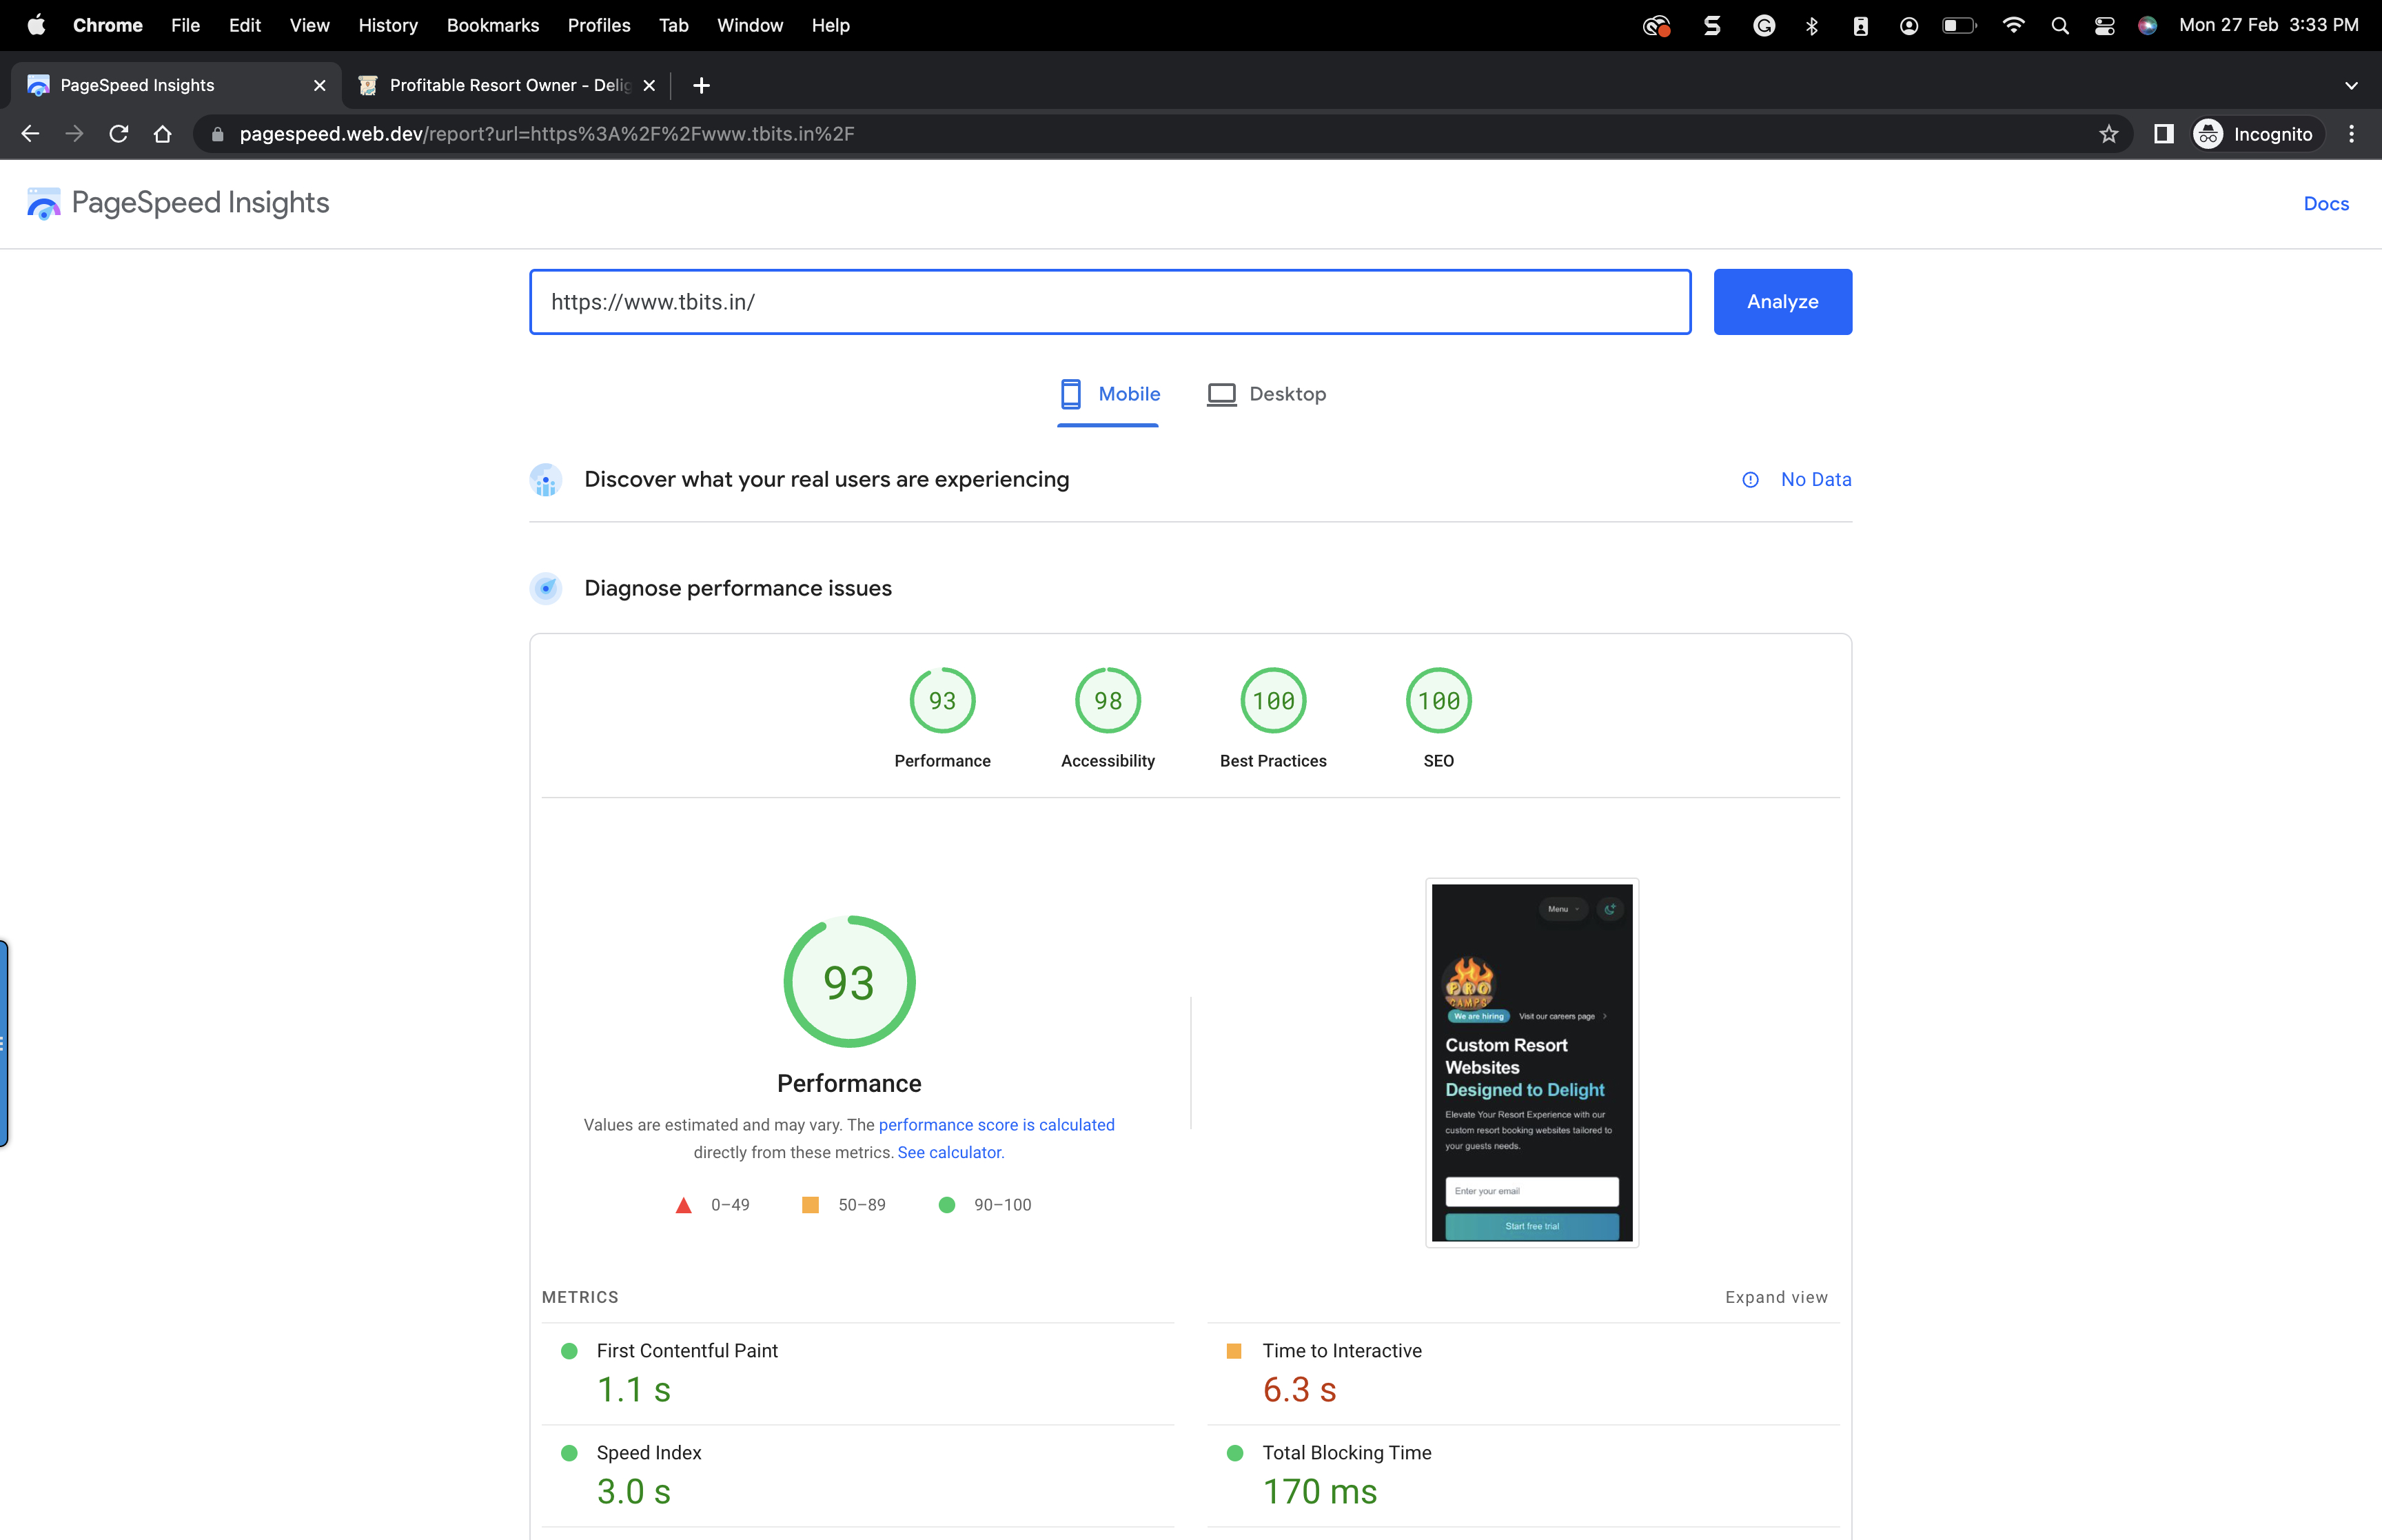Click the Analyze button
The width and height of the screenshot is (2382, 1540).
click(x=1782, y=302)
